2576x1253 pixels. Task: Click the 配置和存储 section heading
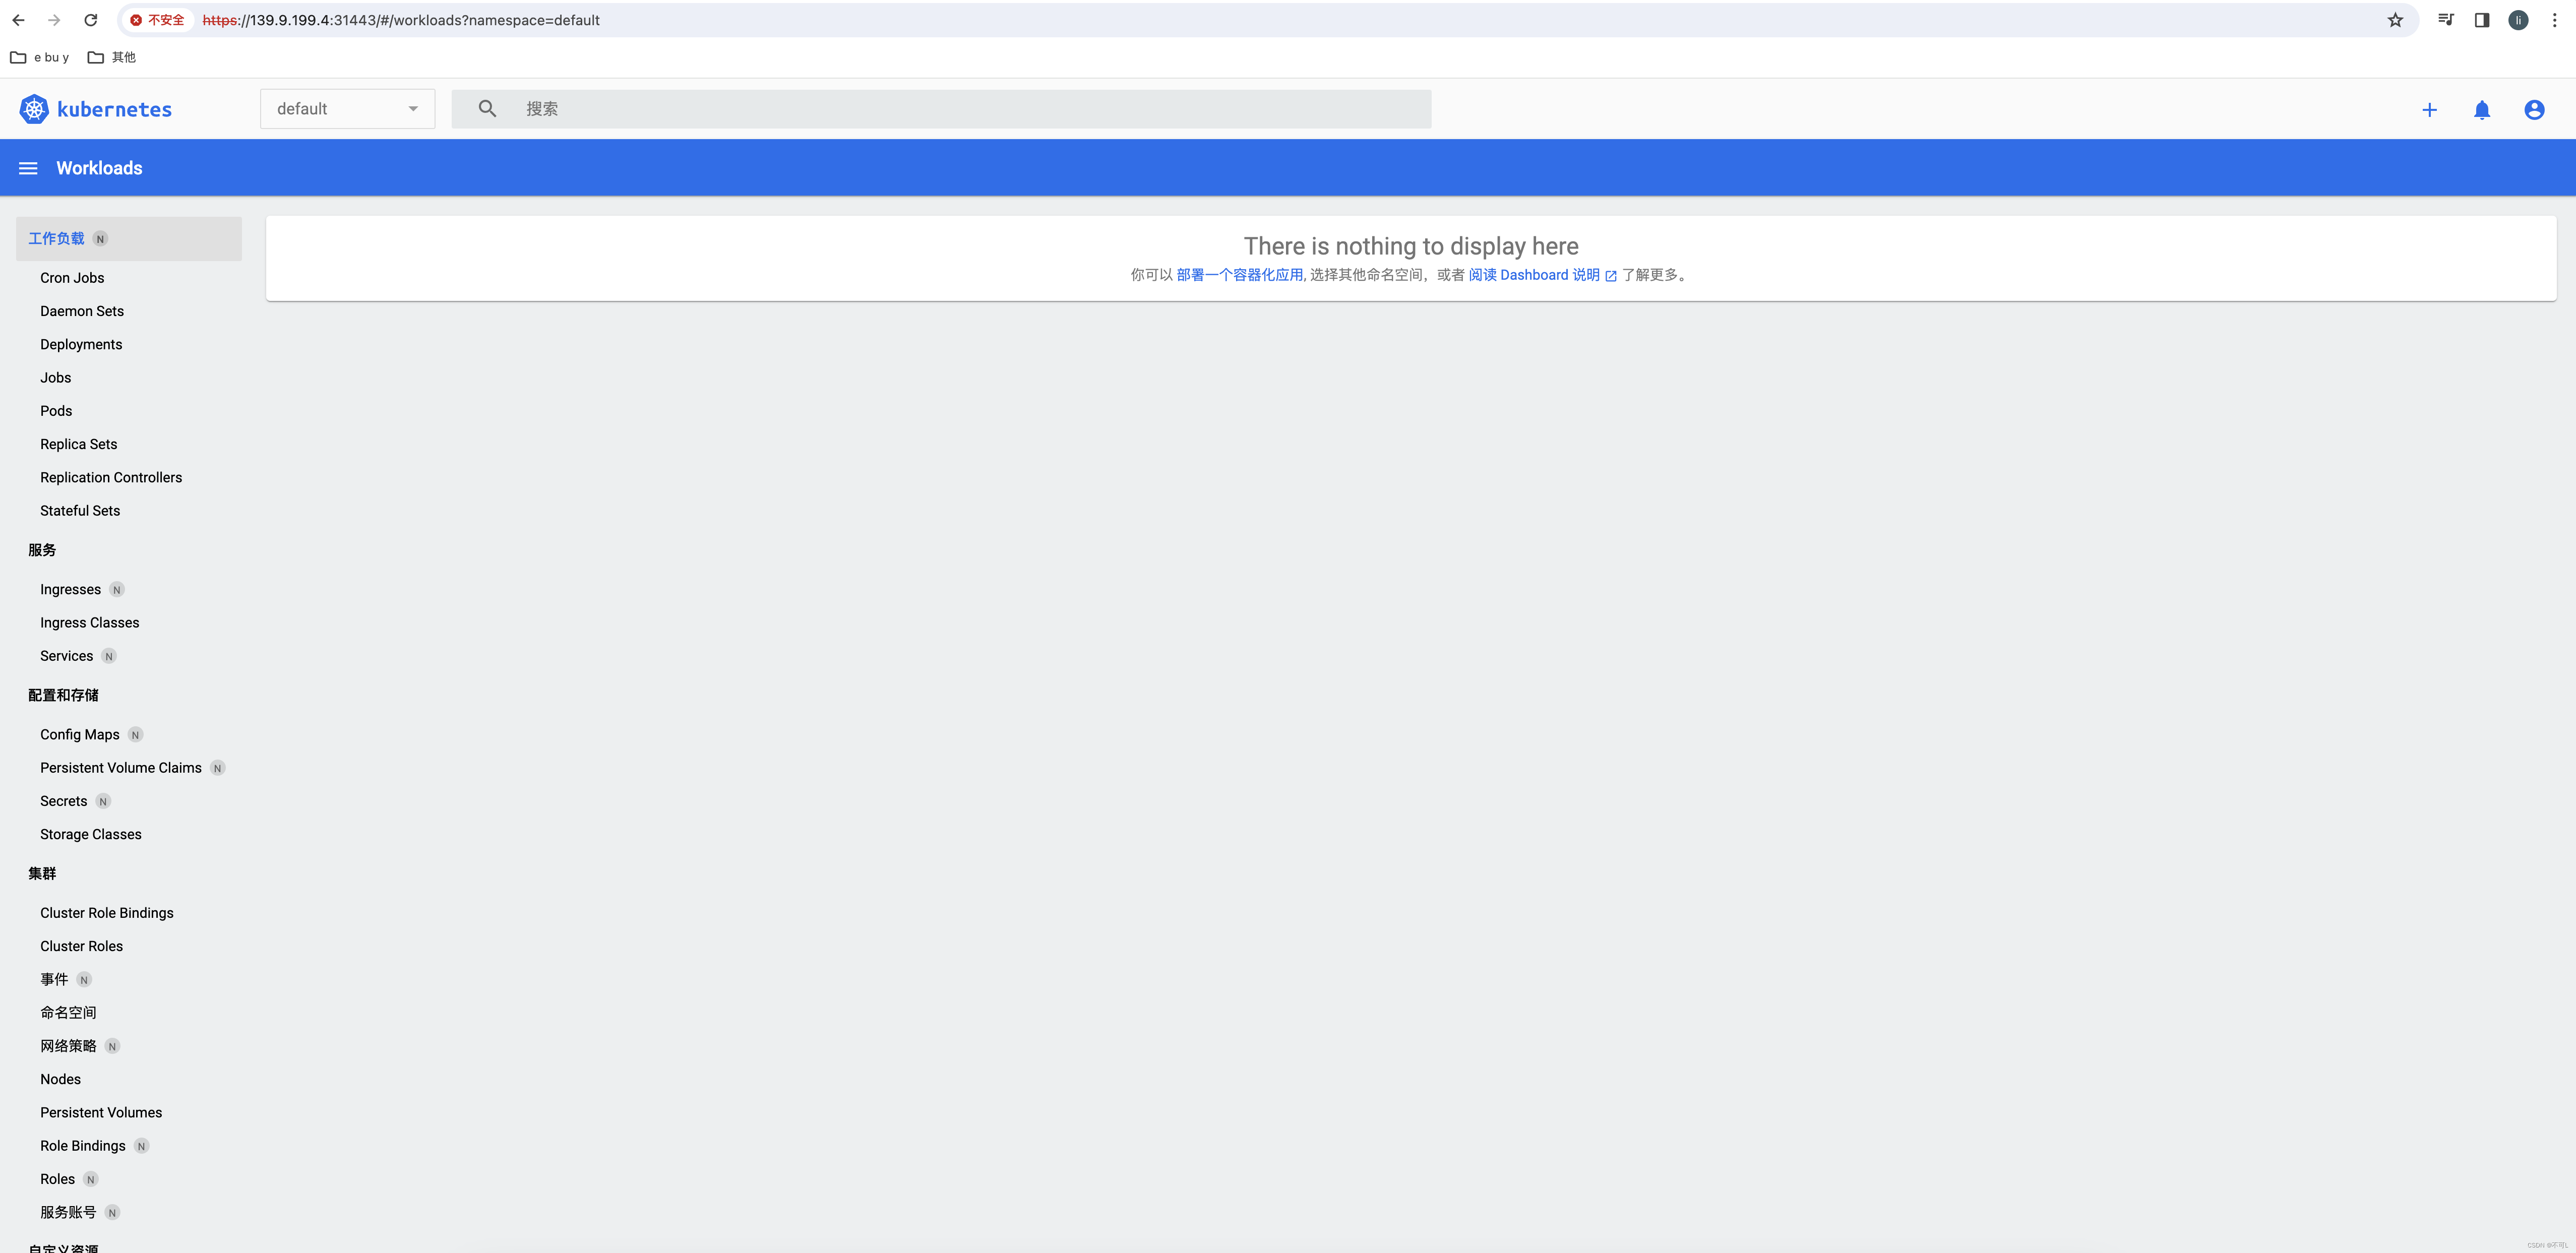click(63, 695)
